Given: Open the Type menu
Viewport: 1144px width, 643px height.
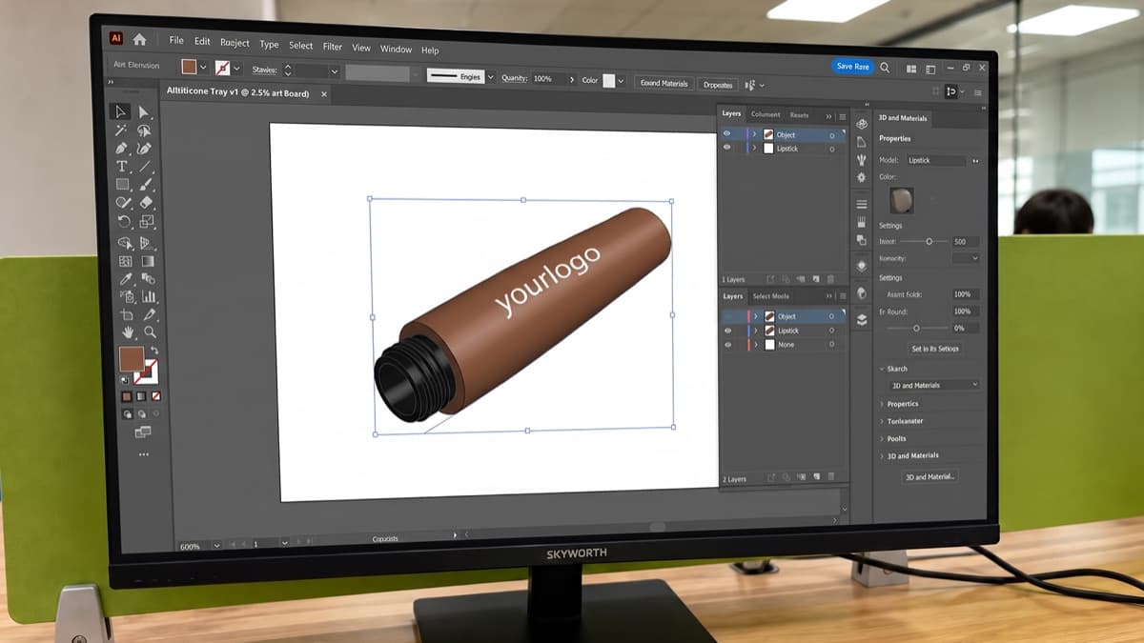Looking at the screenshot, I should pos(269,44).
